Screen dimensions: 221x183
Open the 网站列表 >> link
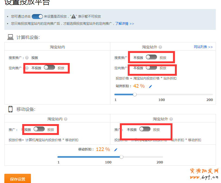[x=203, y=47]
